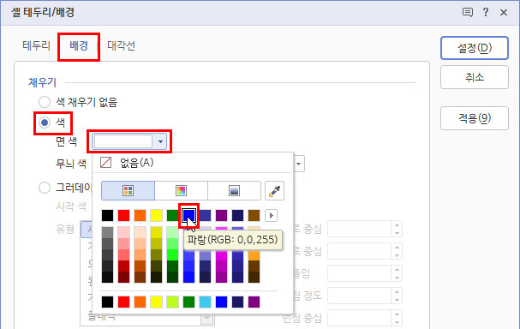Image resolution: width=520 pixels, height=329 pixels.
Task: Select the gradient palette tab
Action: [234, 191]
